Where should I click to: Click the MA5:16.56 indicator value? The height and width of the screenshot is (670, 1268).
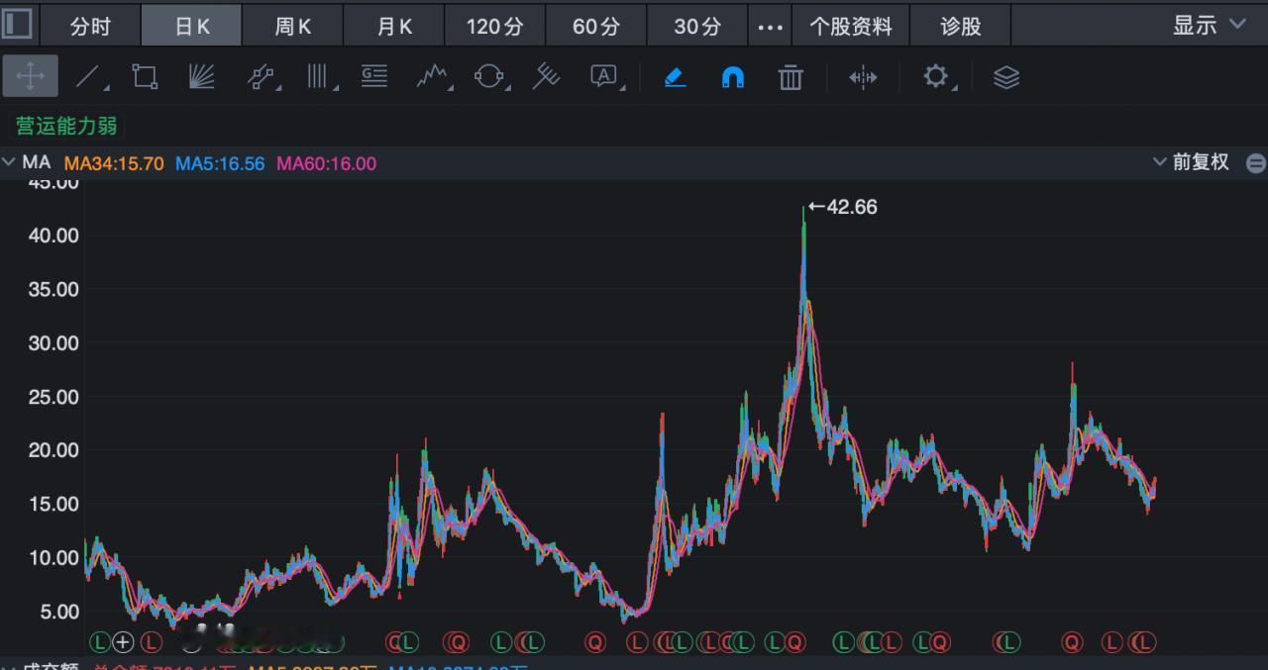220,163
